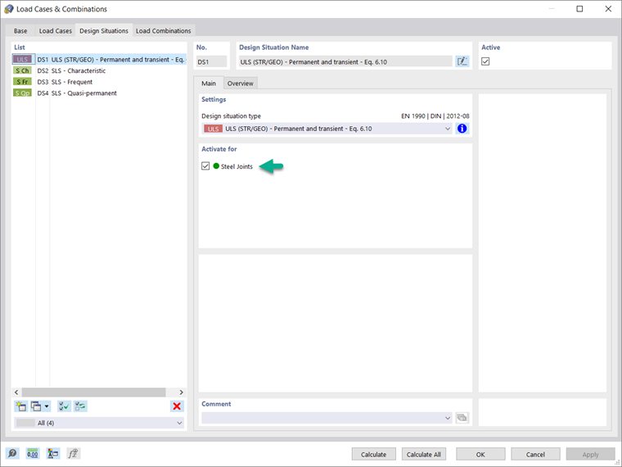Click the No. field showing DS1
The image size is (622, 467).
click(x=211, y=61)
